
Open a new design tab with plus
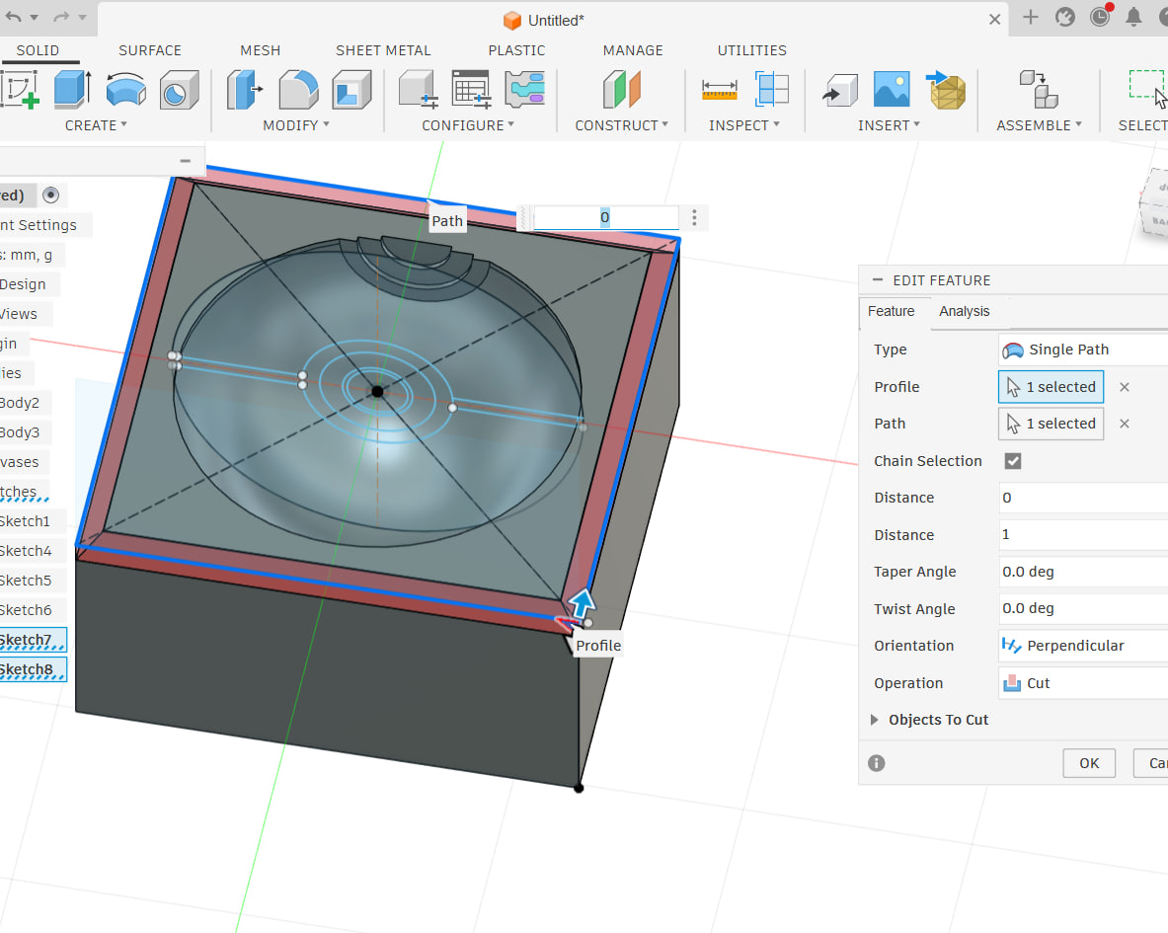pos(1030,17)
